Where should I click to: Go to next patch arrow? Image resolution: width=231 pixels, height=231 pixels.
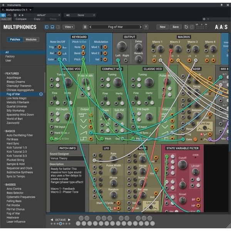coord(141,27)
